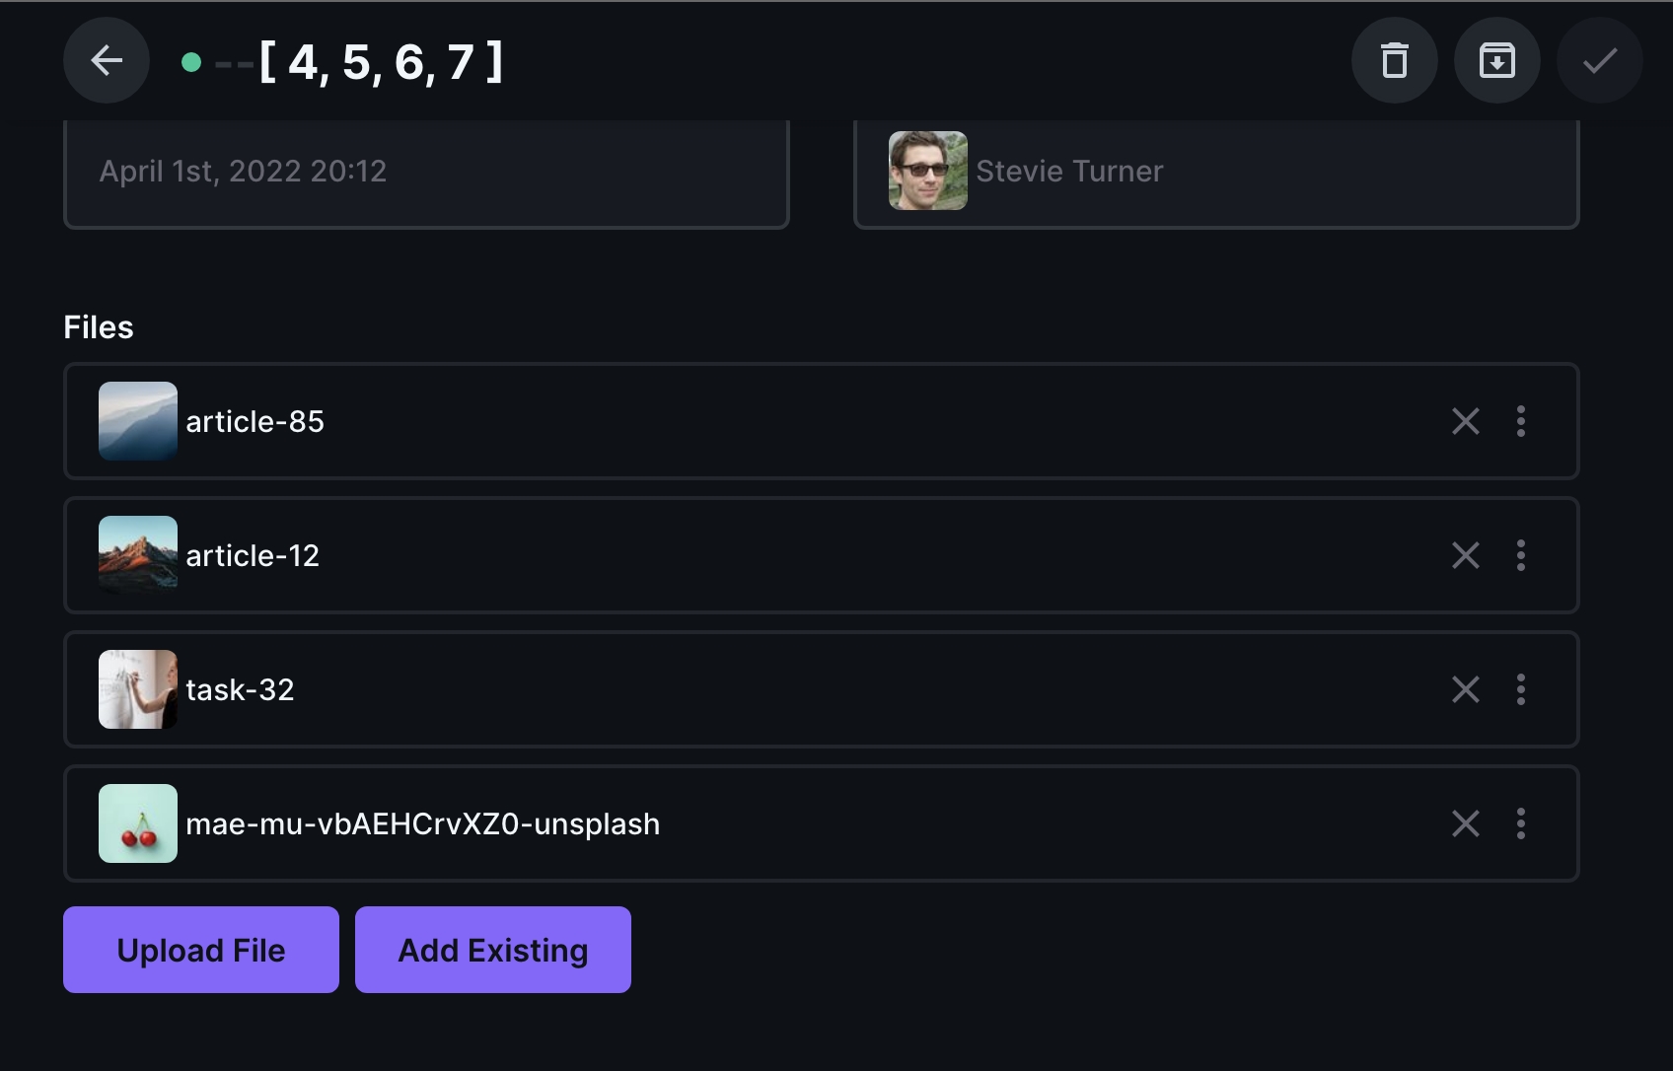1673x1071 pixels.
Task: Click the cherries thumbnail image
Action: coord(137,823)
